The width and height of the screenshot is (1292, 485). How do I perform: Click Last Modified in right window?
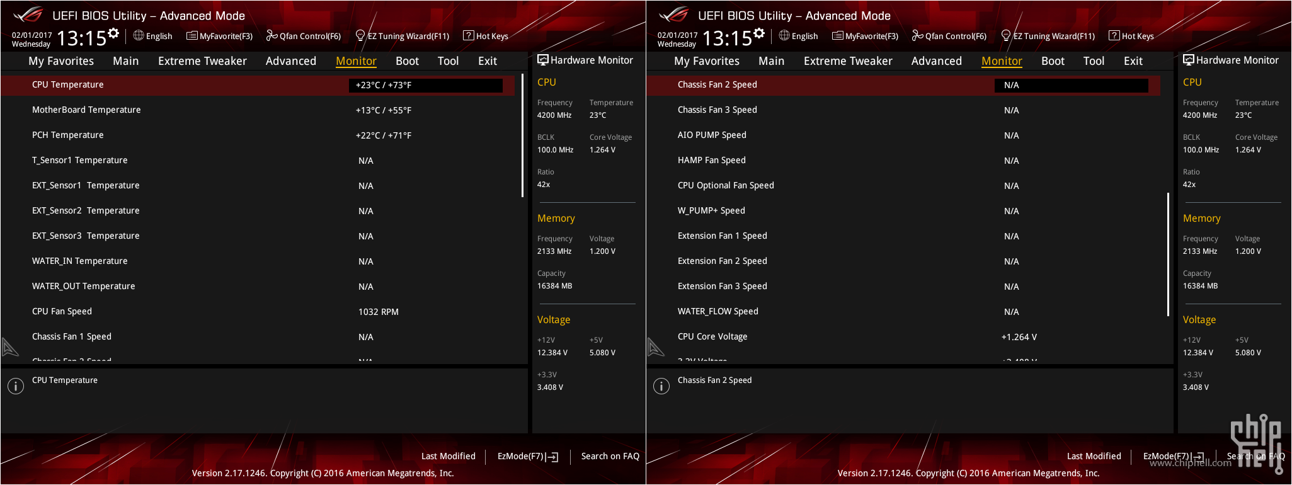point(1094,456)
